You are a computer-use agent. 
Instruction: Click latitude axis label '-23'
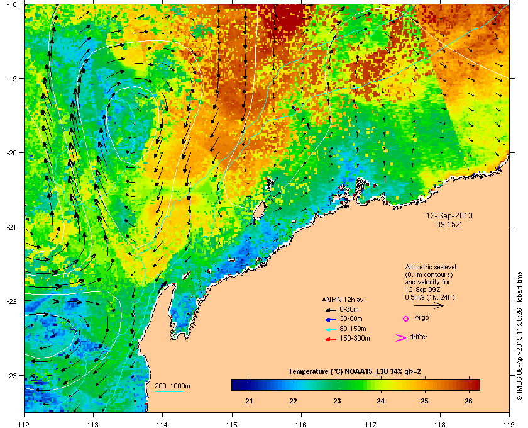[11, 375]
